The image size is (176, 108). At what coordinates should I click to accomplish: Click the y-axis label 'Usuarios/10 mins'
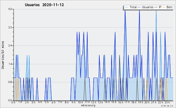(3, 55)
